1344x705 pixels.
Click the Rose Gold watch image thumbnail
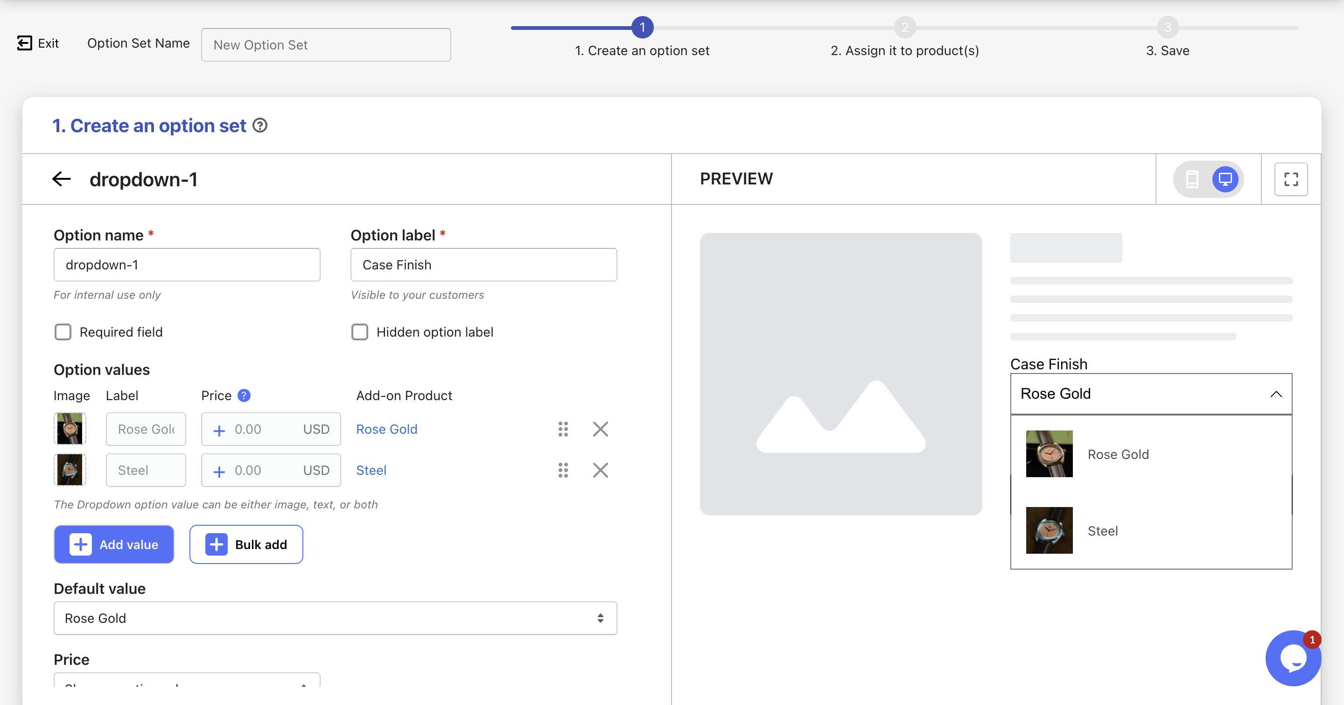tap(70, 429)
